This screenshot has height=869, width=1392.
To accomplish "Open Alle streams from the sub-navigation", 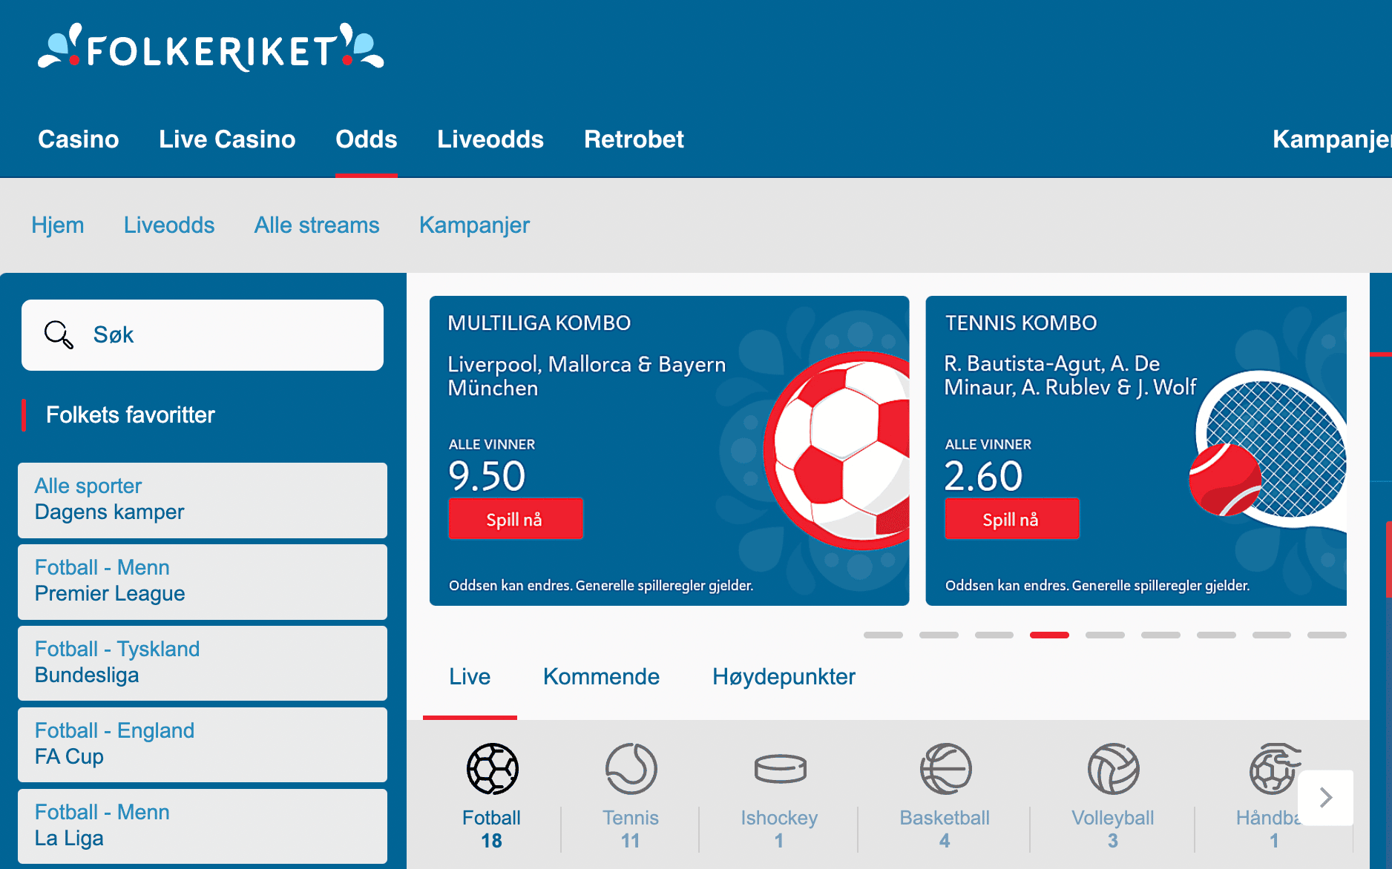I will [x=317, y=225].
